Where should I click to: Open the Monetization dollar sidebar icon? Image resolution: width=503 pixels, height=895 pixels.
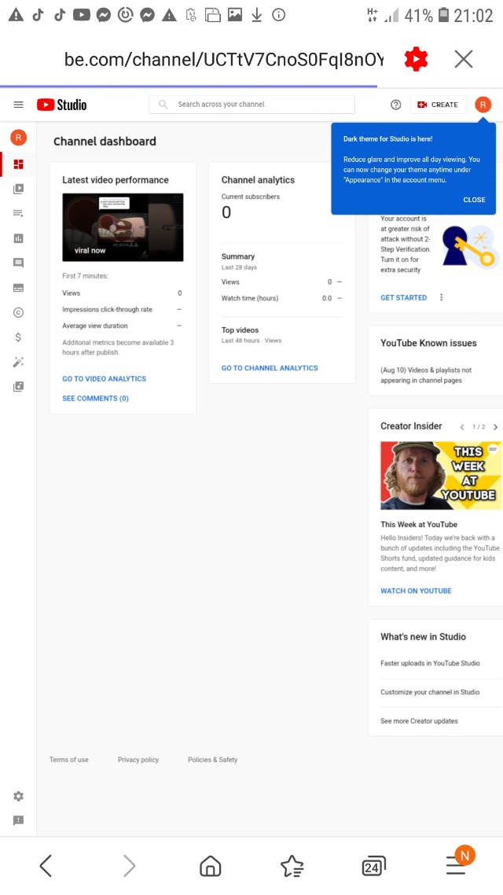click(18, 337)
